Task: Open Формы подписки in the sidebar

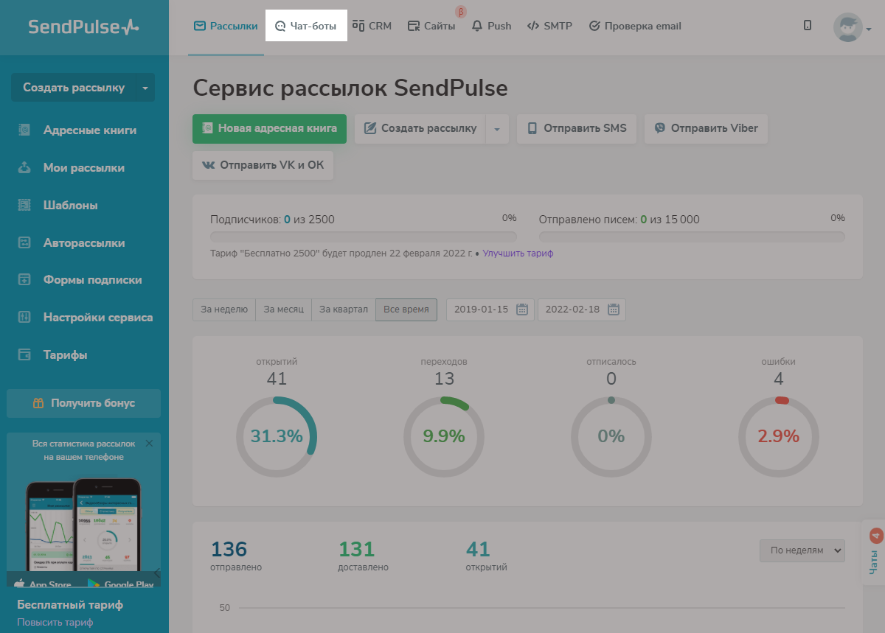Action: pyautogui.click(x=93, y=280)
